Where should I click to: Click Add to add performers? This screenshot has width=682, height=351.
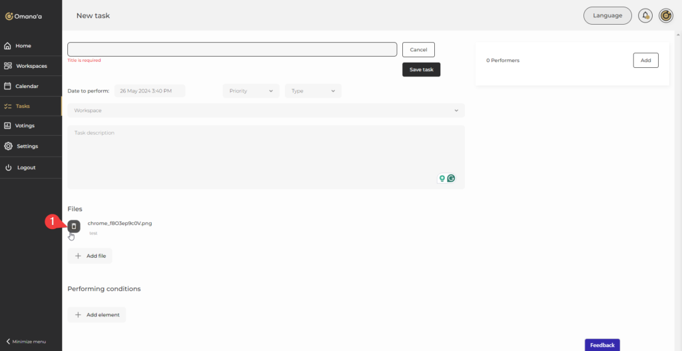(x=645, y=60)
